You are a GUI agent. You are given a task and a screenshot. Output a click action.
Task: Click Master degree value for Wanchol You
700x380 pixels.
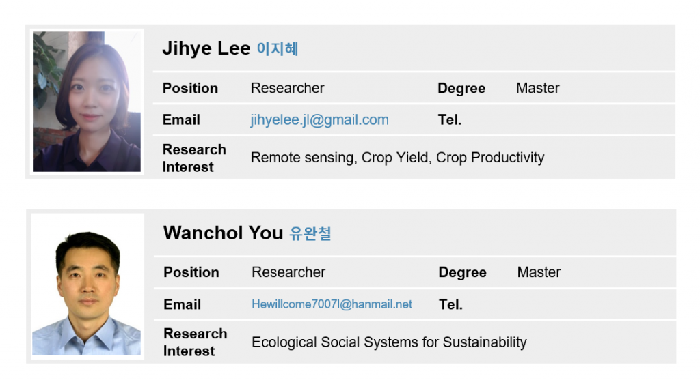coord(539,272)
